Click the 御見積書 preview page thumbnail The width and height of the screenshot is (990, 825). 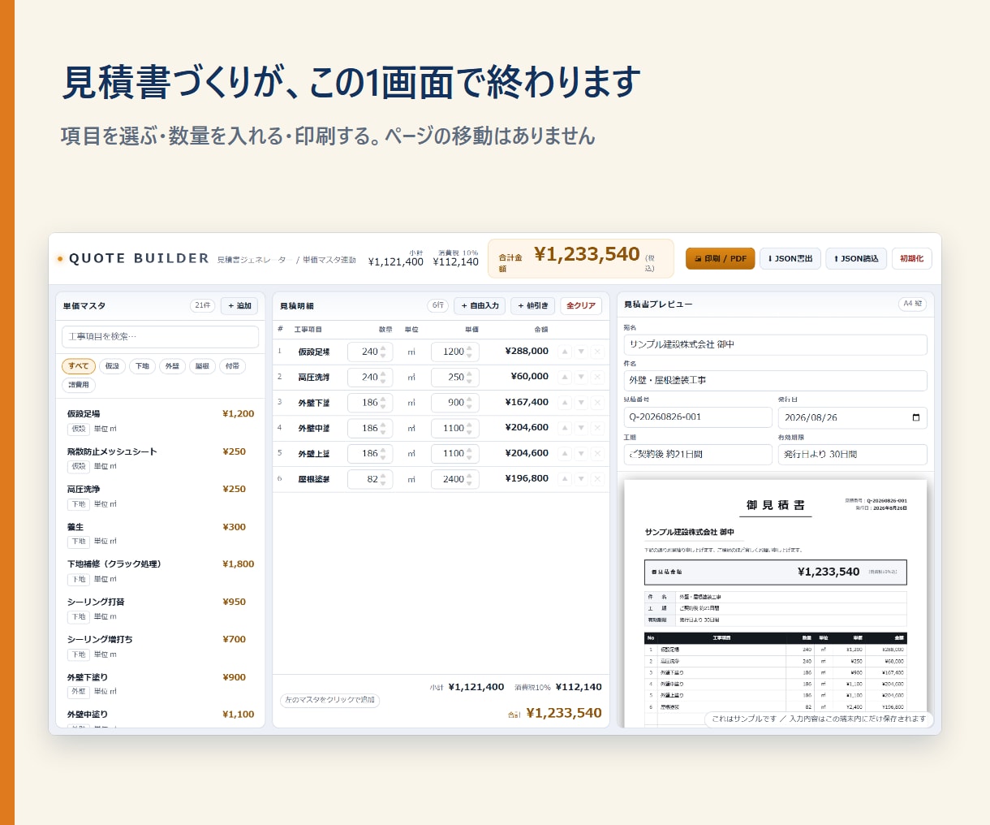tap(775, 604)
